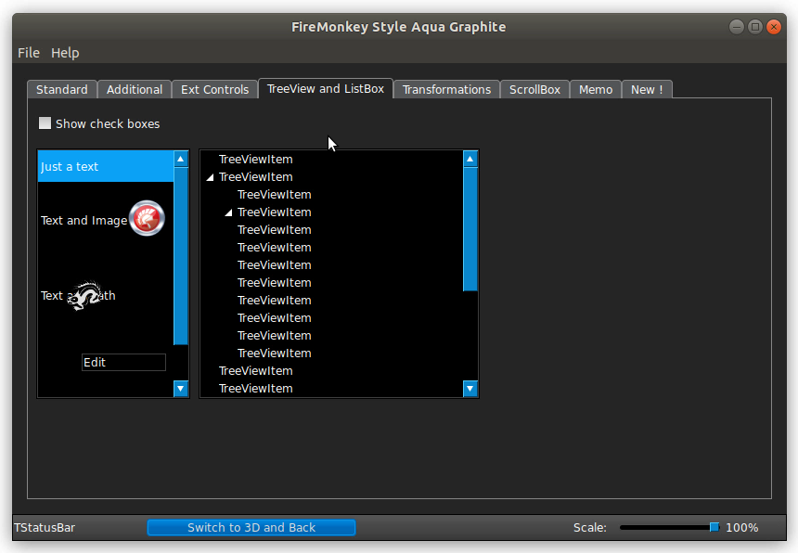Click the red helmet image in the list
This screenshot has height=553, width=798.
pos(148,218)
